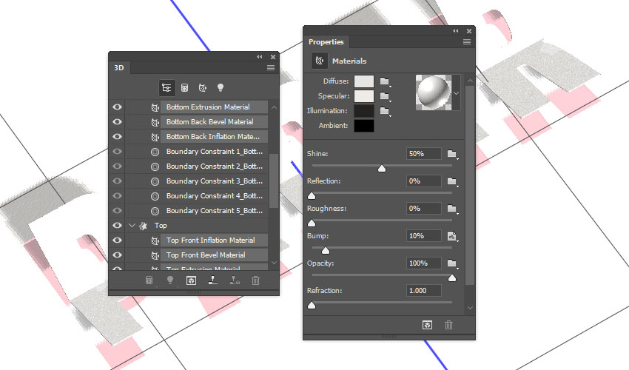Click the Ambient color swatch
This screenshot has width=629, height=370.
(x=364, y=126)
